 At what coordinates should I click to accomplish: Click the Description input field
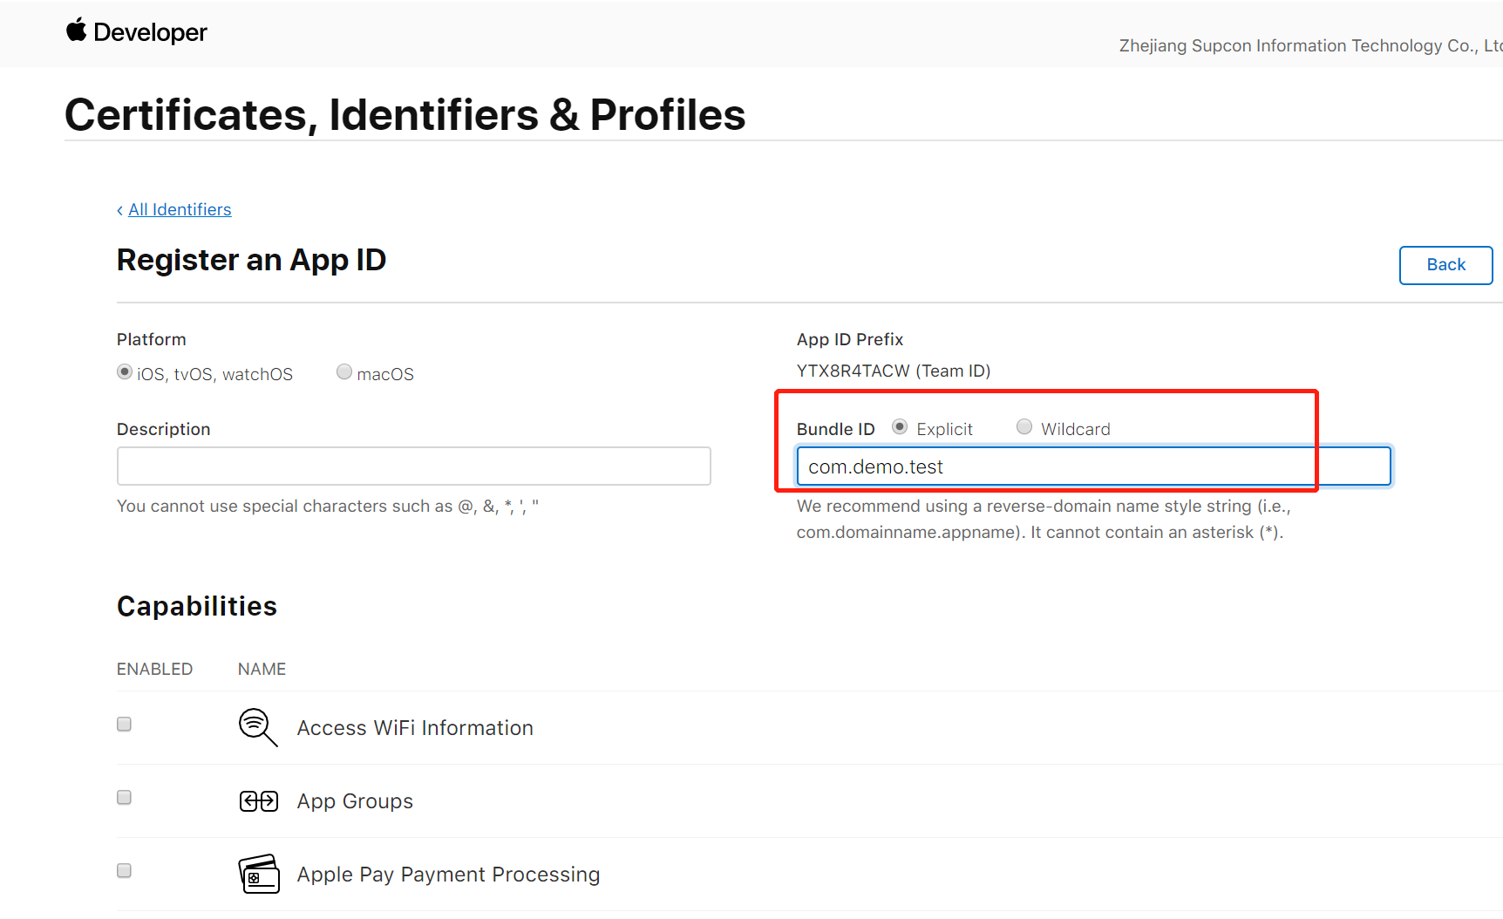(x=414, y=466)
